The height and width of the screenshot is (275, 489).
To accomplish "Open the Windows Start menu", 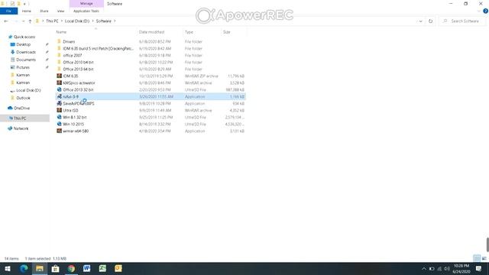I will [8, 268].
